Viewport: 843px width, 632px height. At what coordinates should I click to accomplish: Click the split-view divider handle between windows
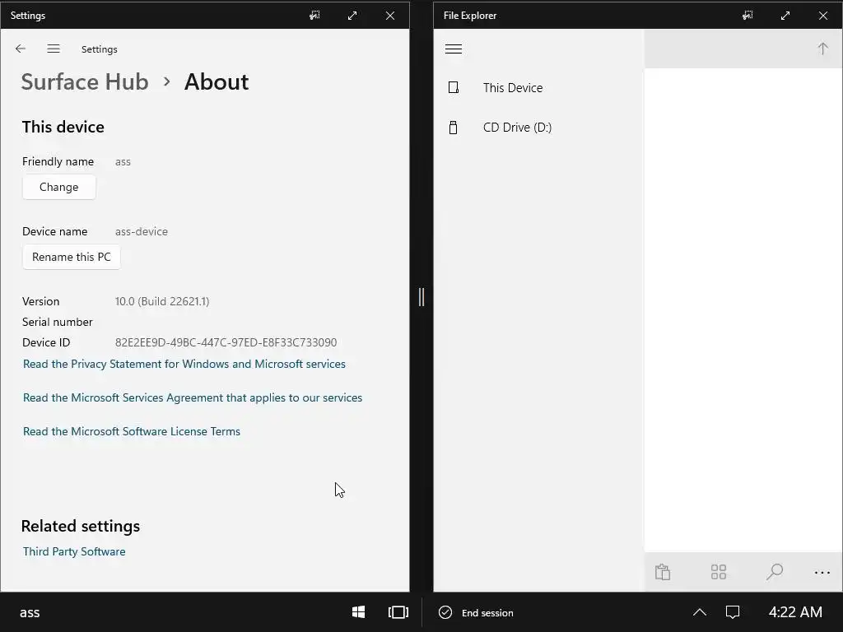click(421, 297)
